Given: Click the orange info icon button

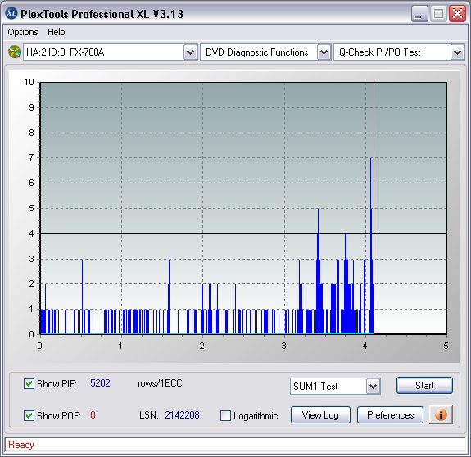Looking at the screenshot, I should (441, 415).
